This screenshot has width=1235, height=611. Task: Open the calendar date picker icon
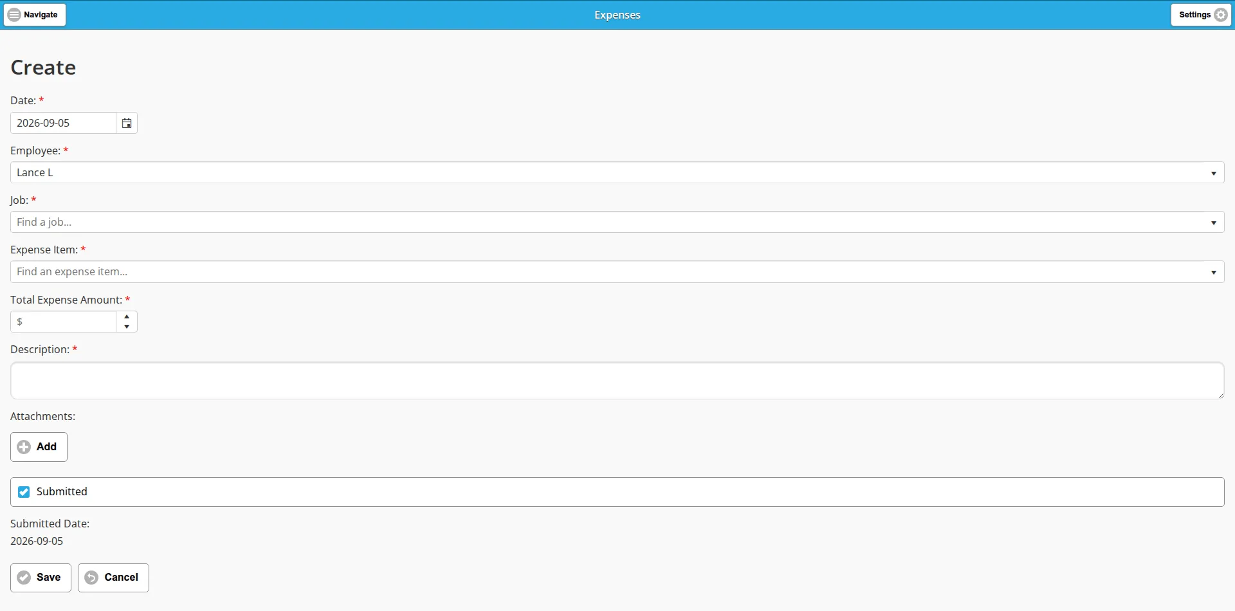(x=127, y=123)
